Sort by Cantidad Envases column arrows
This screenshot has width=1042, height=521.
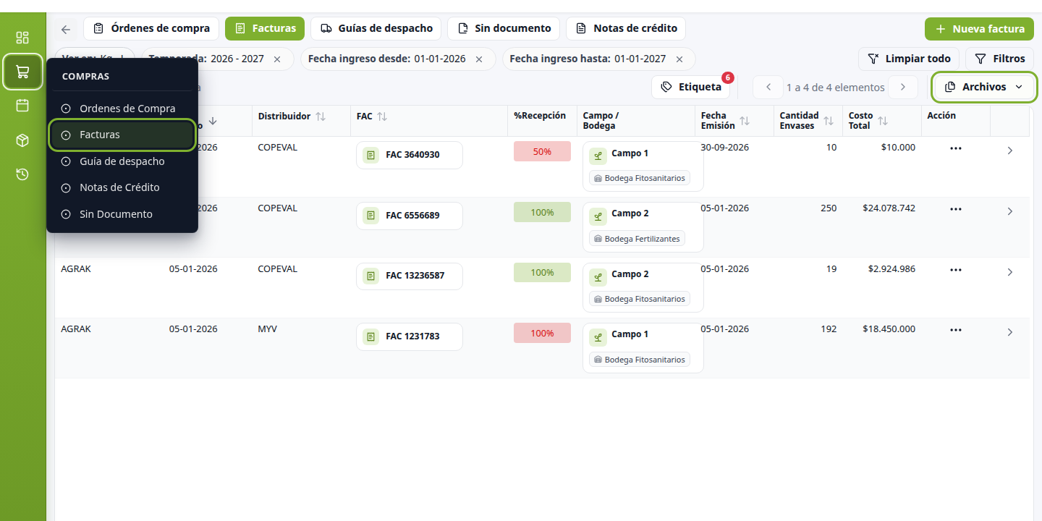[829, 121]
